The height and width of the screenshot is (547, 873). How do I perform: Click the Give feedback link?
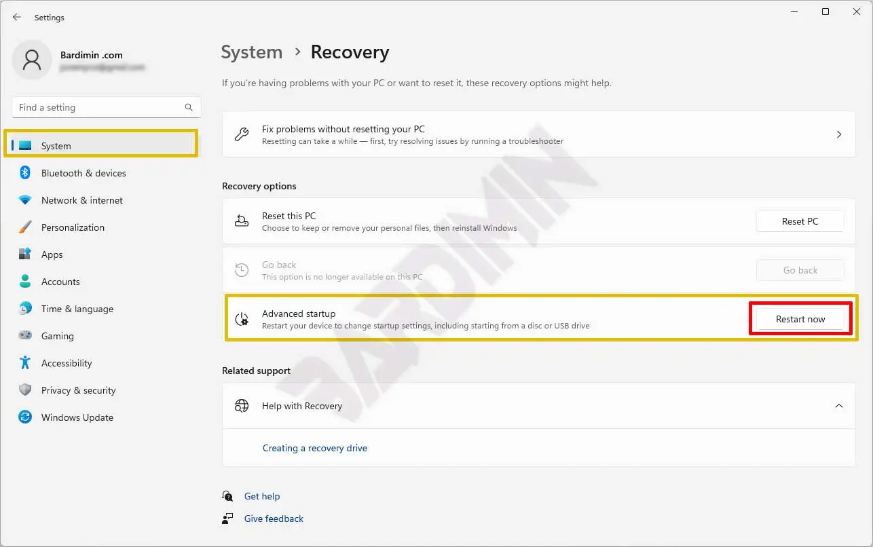[x=274, y=518]
